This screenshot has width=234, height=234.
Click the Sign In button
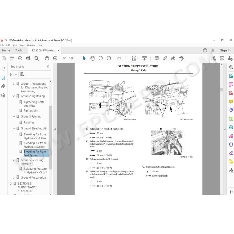[x=225, y=50]
